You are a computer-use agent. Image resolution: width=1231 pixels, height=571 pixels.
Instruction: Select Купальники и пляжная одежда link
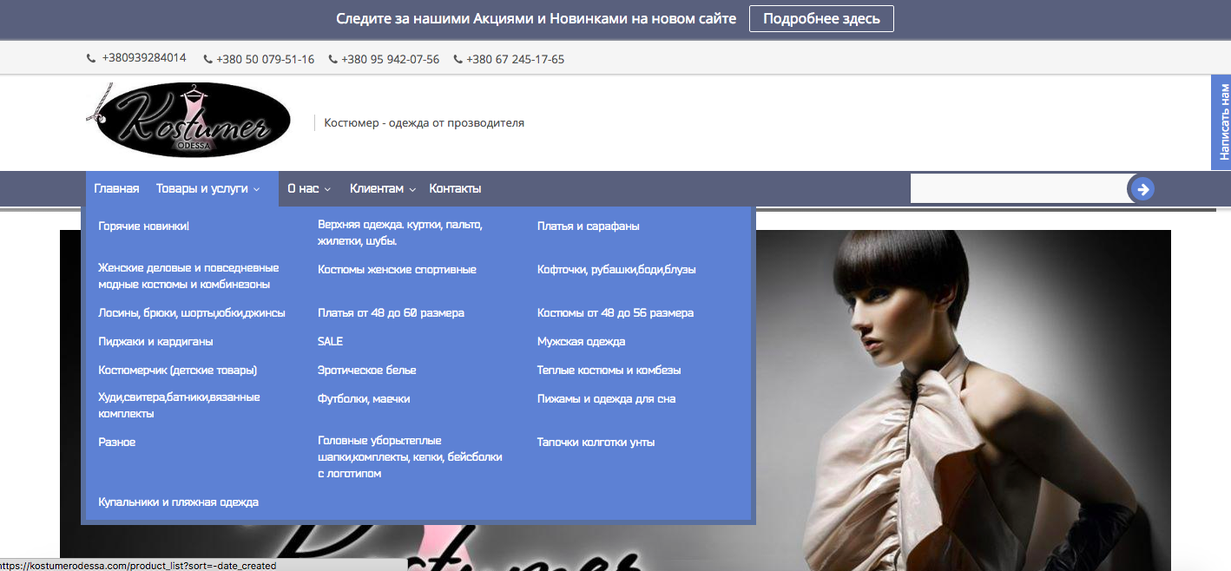pos(178,502)
